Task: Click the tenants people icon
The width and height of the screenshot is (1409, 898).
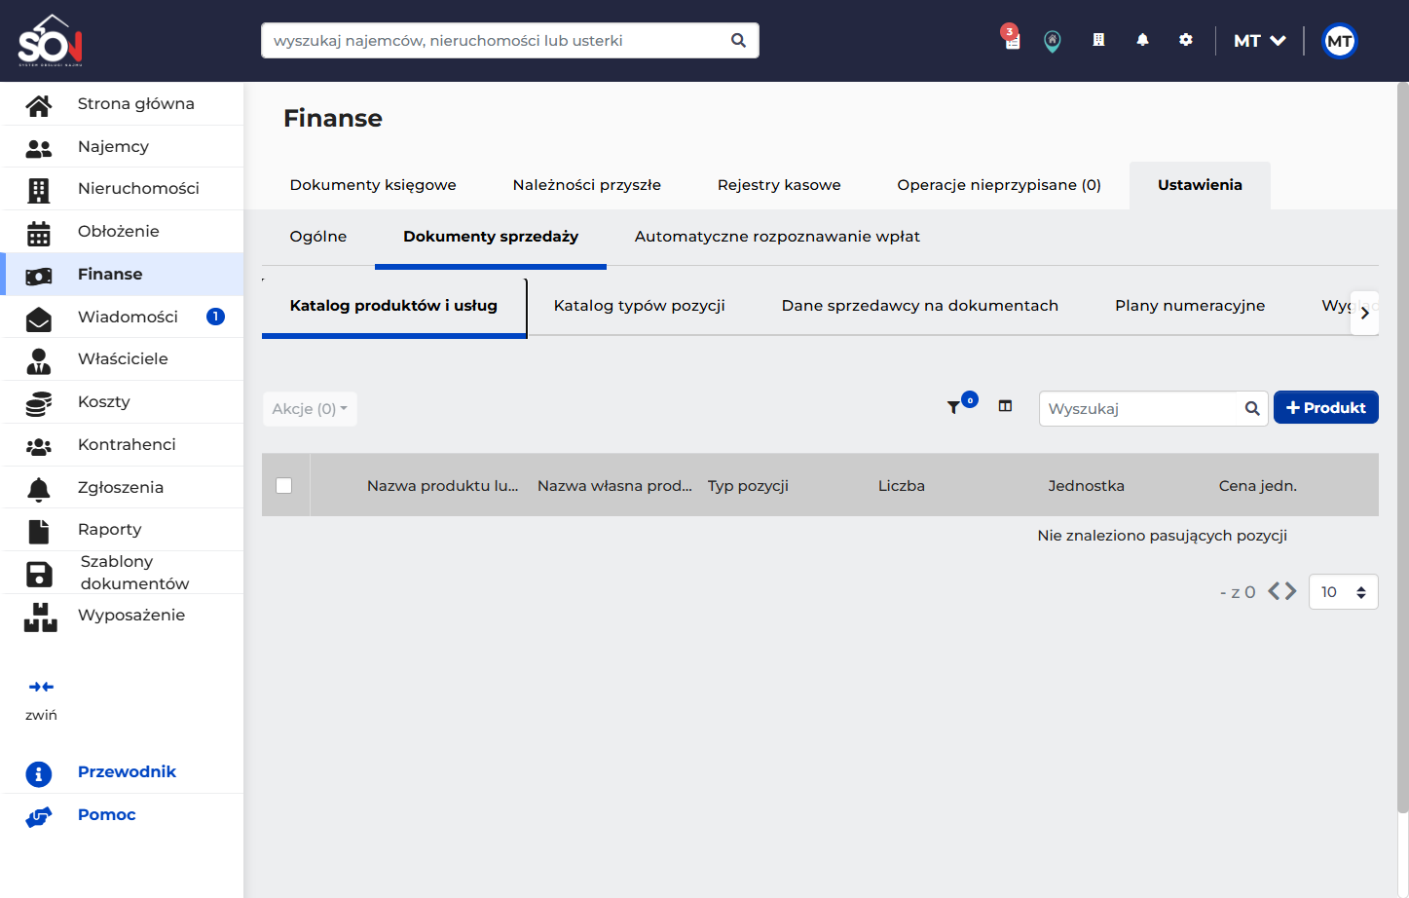Action: pyautogui.click(x=39, y=147)
